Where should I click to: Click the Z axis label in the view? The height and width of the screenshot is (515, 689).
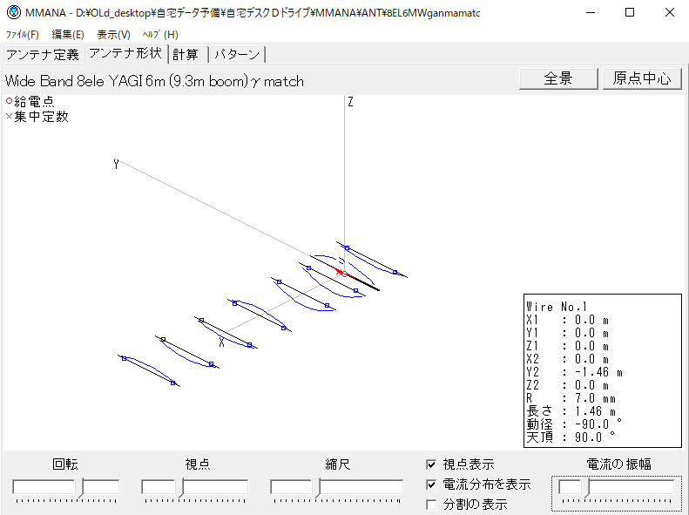(350, 103)
